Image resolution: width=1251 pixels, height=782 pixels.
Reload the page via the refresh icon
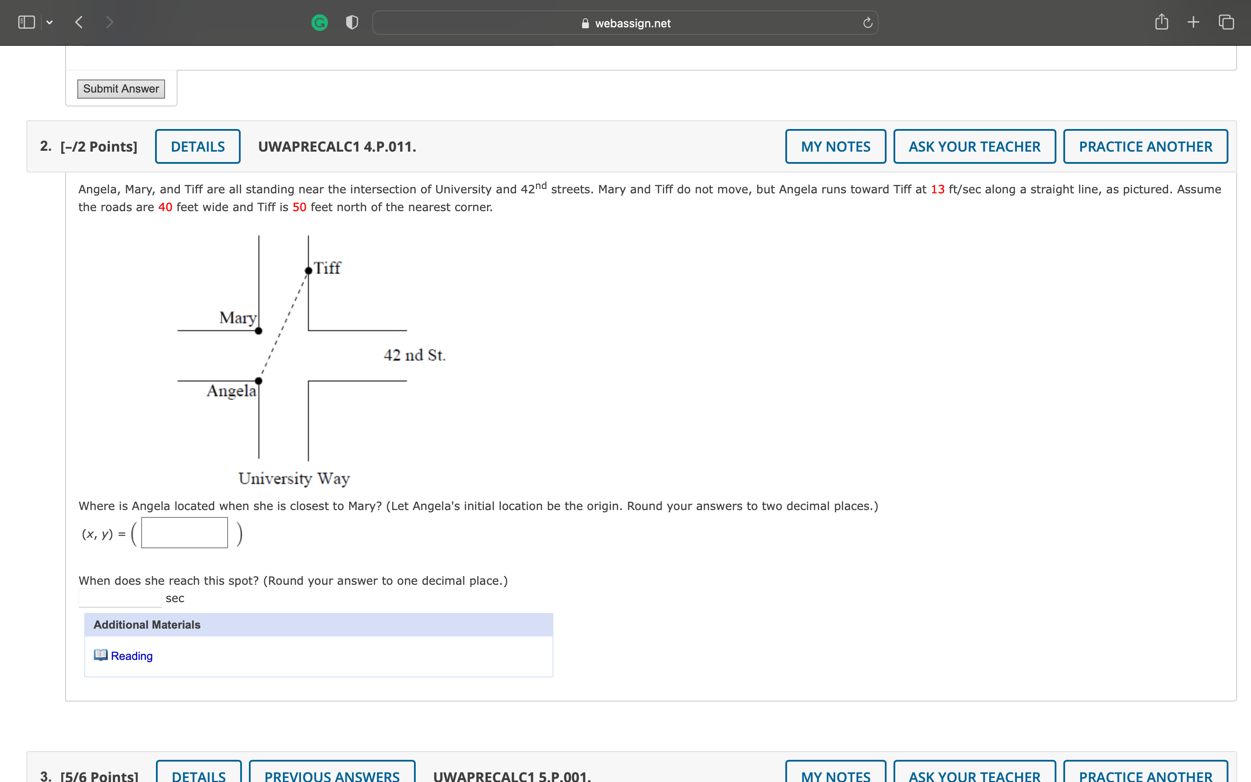click(867, 23)
